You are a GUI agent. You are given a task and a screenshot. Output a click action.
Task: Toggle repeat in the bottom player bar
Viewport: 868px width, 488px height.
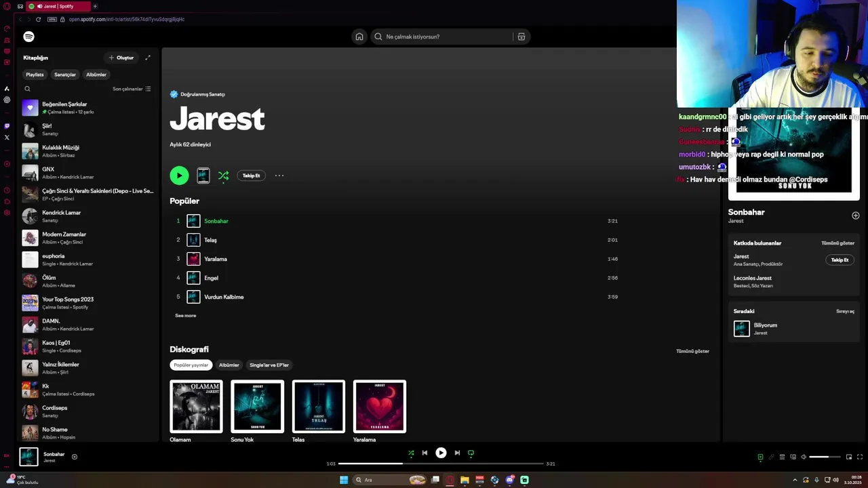471,453
